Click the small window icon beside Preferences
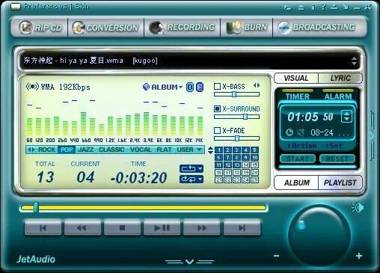Screen dimensions: 380x273 point(16,7)
